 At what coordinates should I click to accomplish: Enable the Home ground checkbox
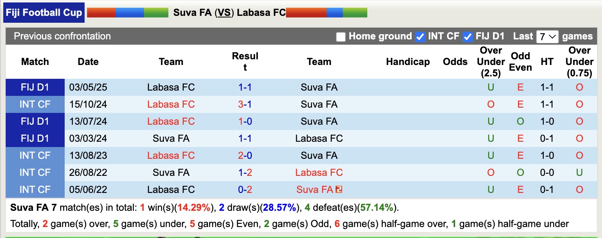point(341,37)
